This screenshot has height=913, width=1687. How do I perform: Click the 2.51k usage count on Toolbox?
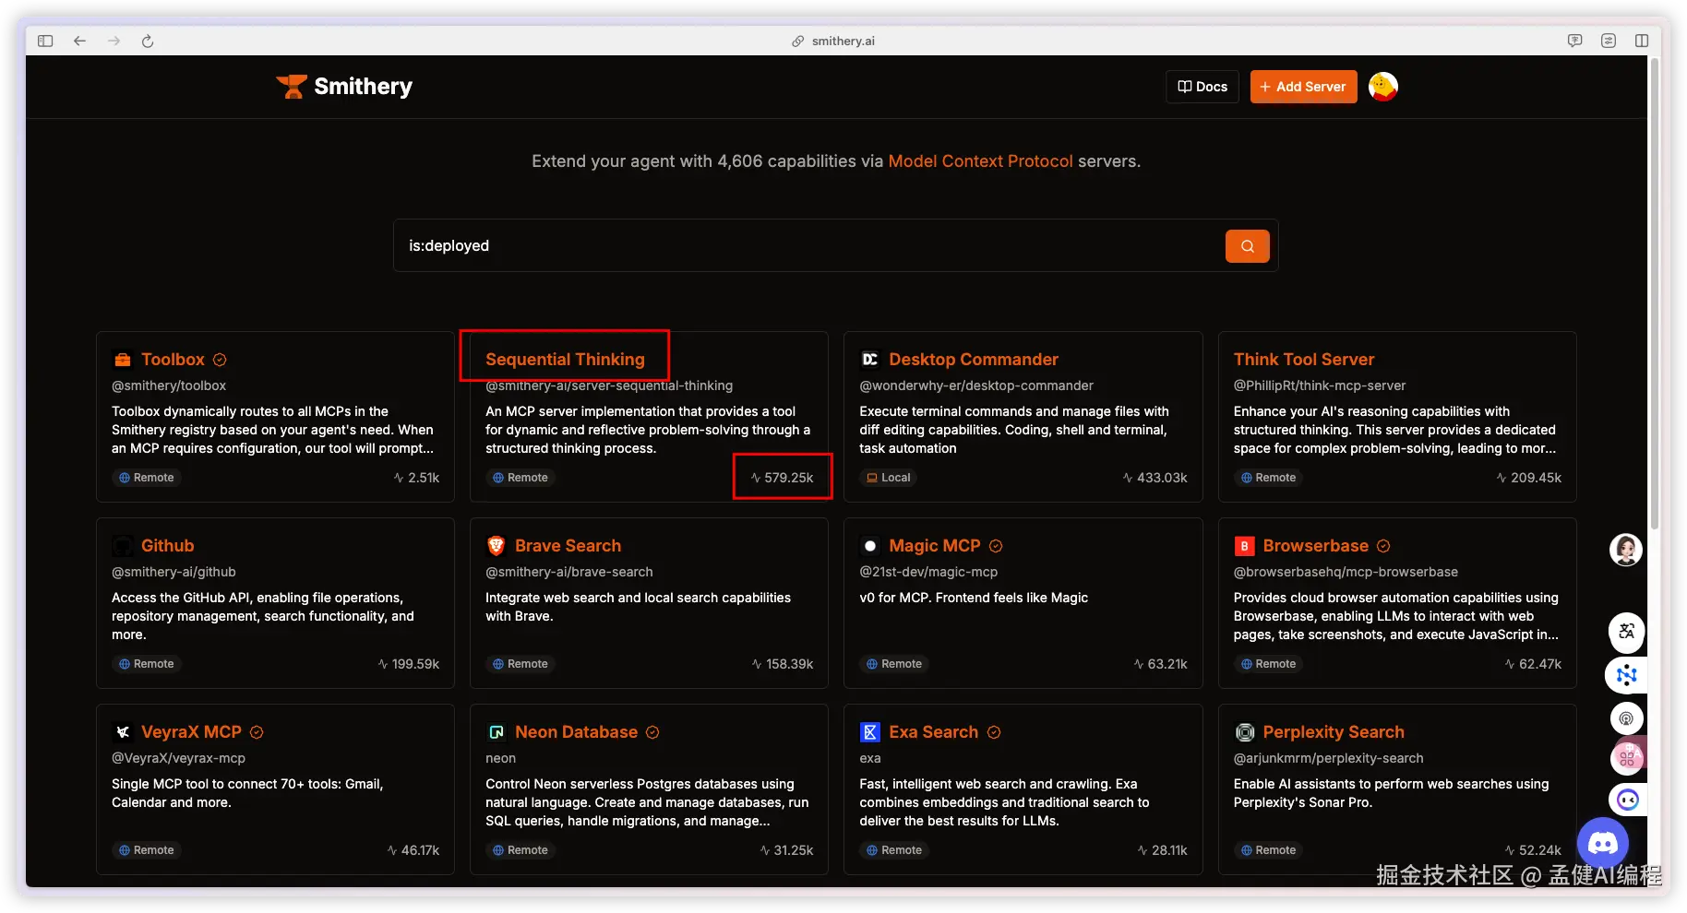[416, 478]
